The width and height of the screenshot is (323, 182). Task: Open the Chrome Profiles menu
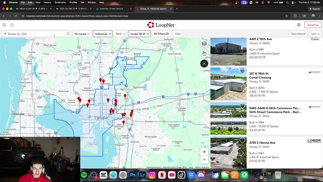pyautogui.click(x=73, y=3)
